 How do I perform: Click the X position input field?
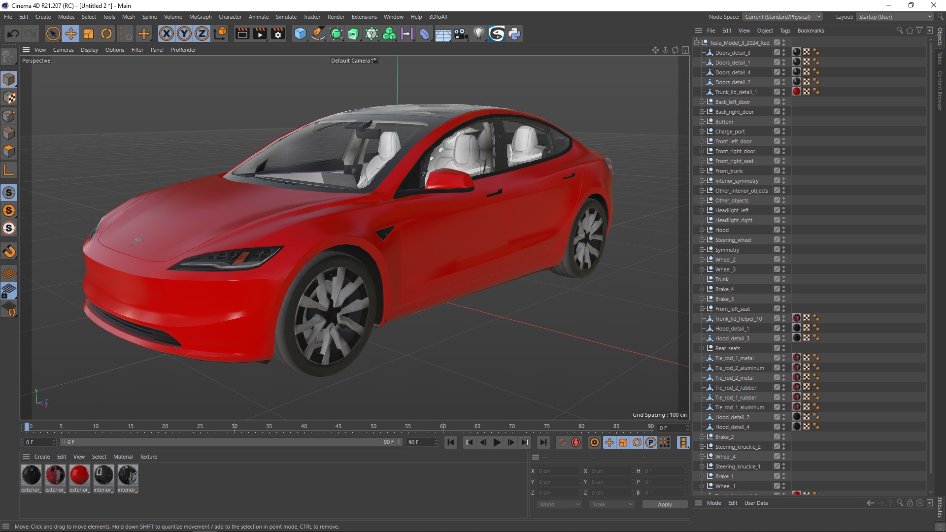point(559,471)
